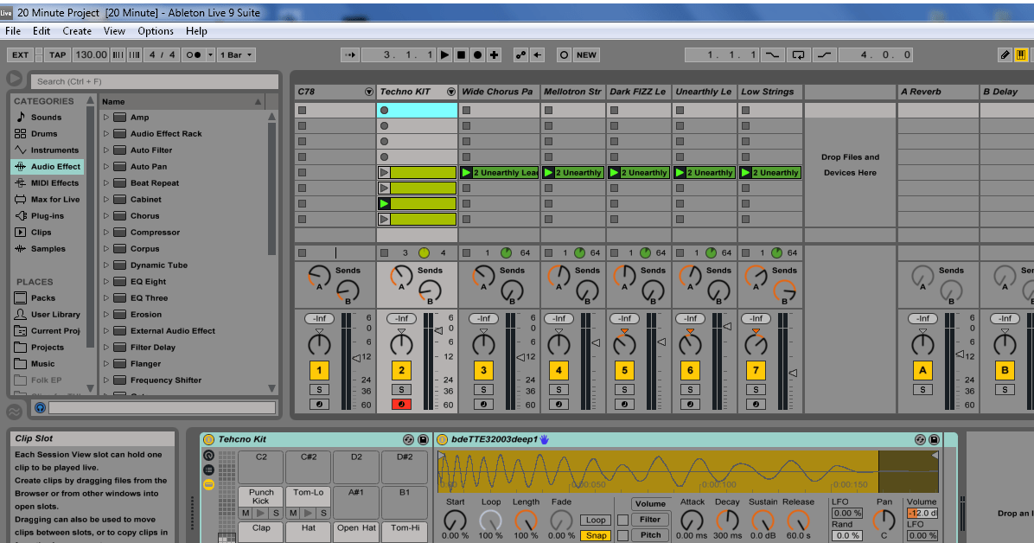1034x543 pixels.
Task: Activate Draw Mode pencil icon
Action: tap(1005, 54)
